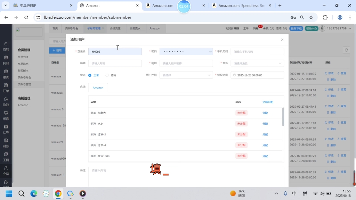
Task: Open 跟卖 in the left sidebar
Action: [x=6, y=74]
